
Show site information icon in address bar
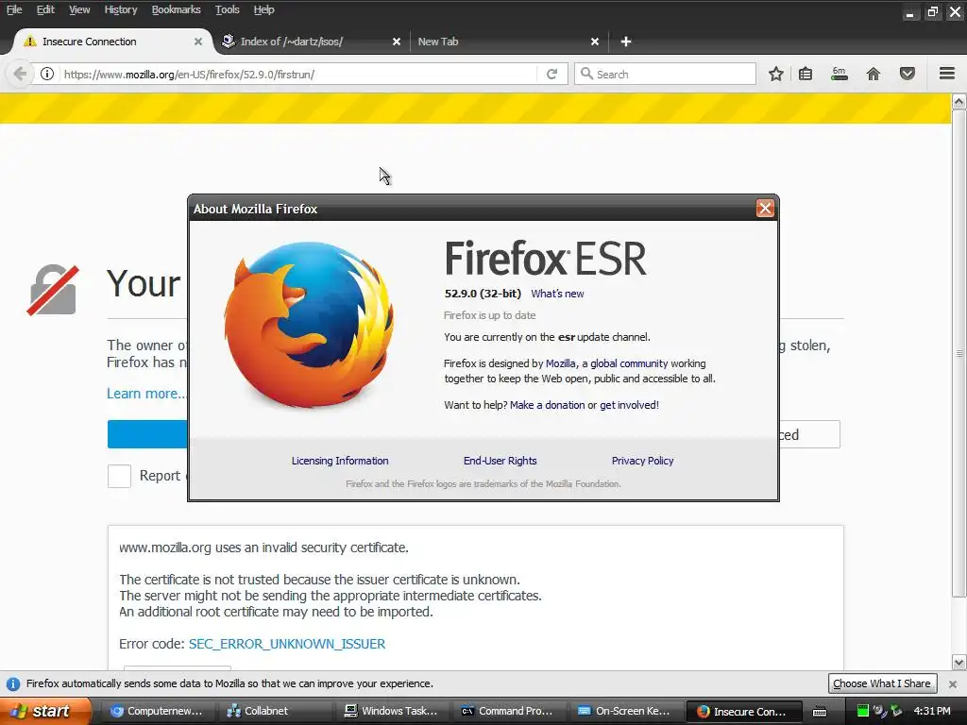click(x=47, y=74)
